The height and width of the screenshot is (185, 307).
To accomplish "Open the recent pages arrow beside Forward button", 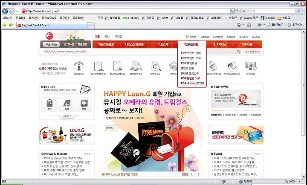I will [x=17, y=11].
